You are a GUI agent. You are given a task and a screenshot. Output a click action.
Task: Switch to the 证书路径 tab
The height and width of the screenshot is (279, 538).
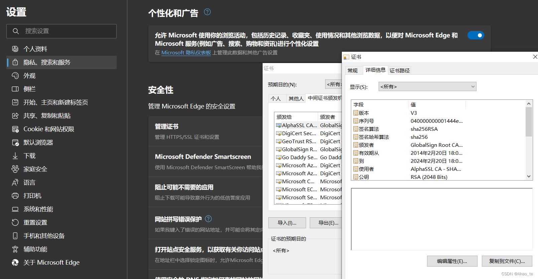400,70
